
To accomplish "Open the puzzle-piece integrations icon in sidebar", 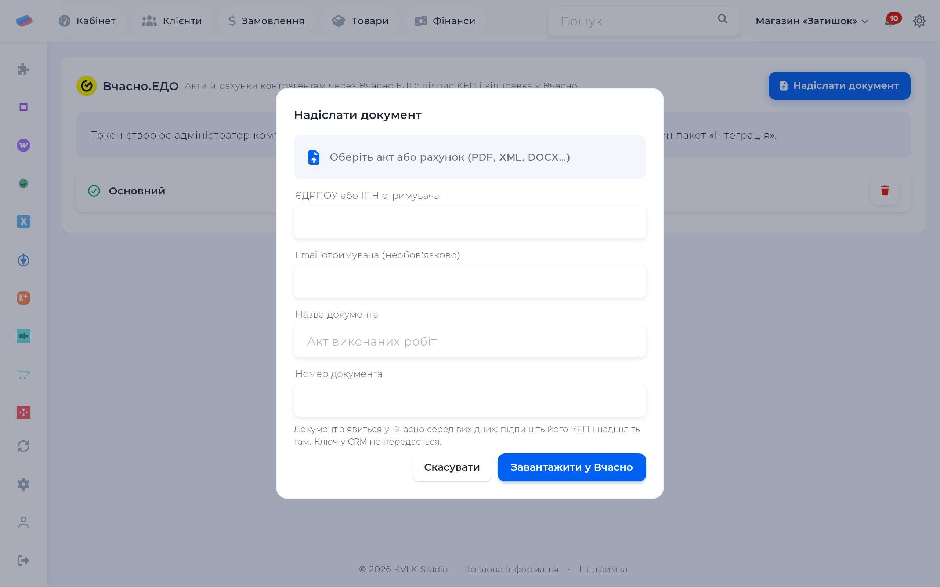I will tap(23, 69).
